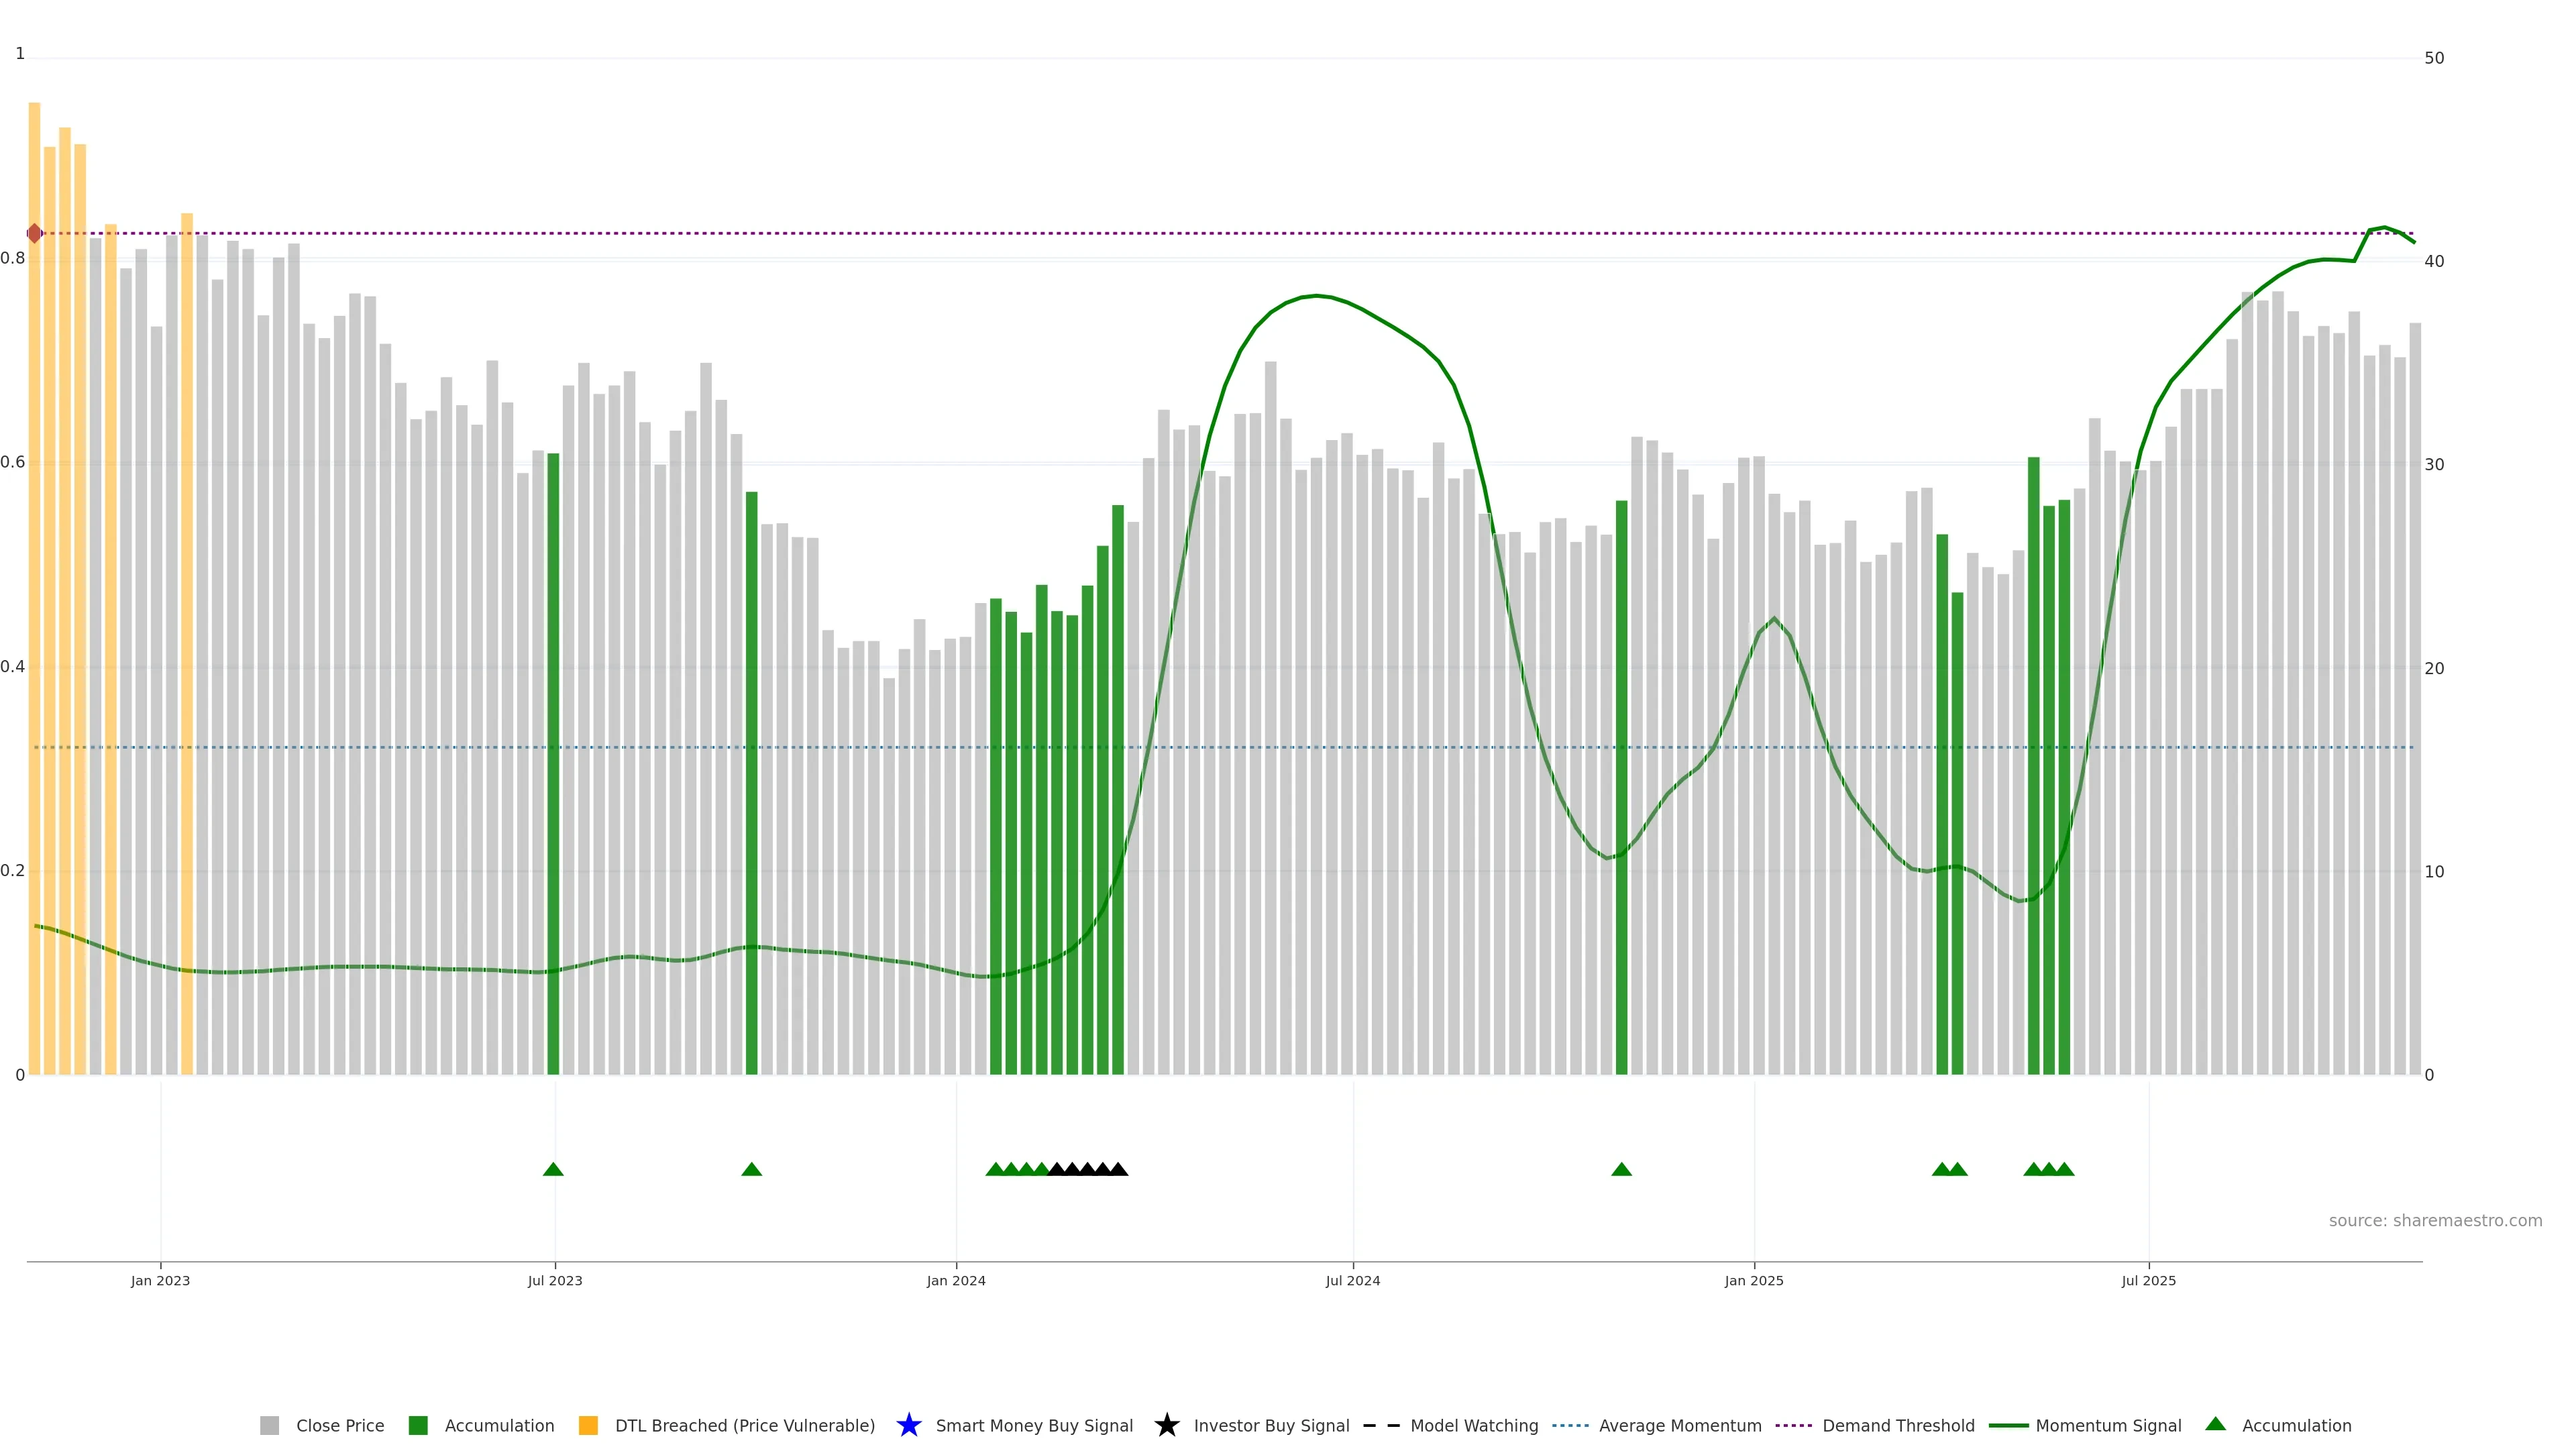This screenshot has width=2576, height=1449.
Task: Click the red diamond on Demand Threshold line
Action: [x=34, y=233]
